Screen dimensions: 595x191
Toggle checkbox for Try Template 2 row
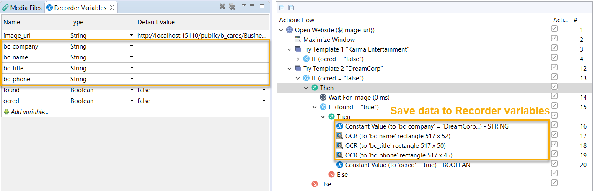(x=554, y=67)
